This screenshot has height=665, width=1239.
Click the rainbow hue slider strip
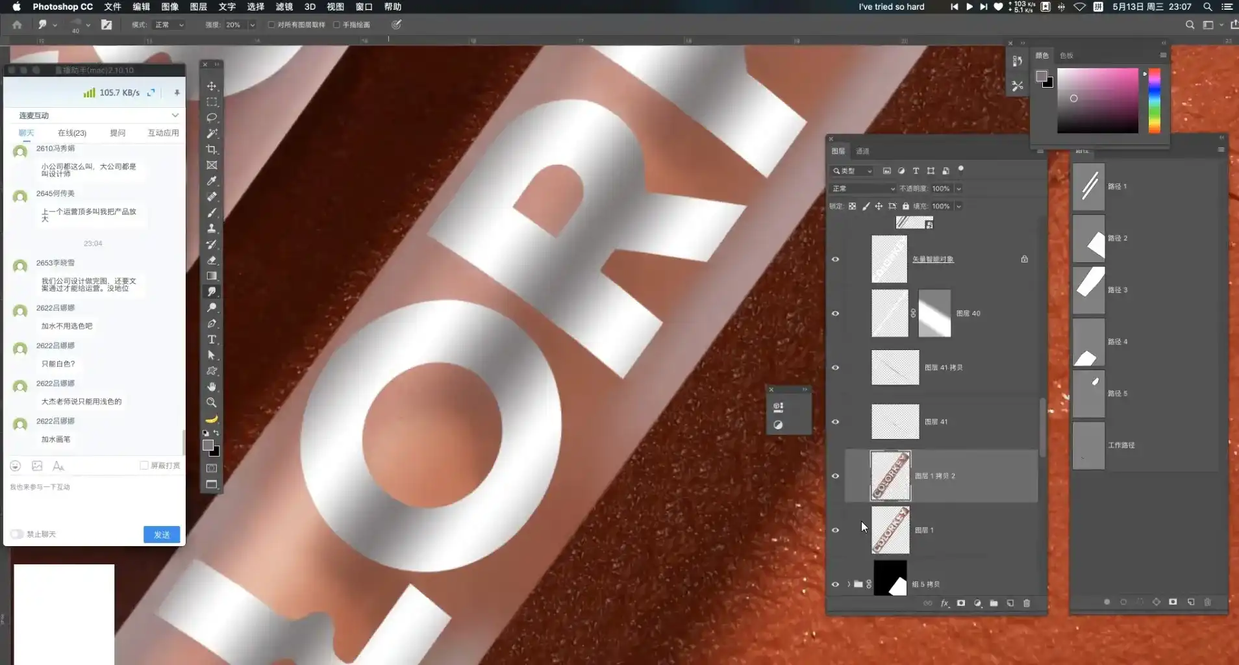click(1155, 101)
